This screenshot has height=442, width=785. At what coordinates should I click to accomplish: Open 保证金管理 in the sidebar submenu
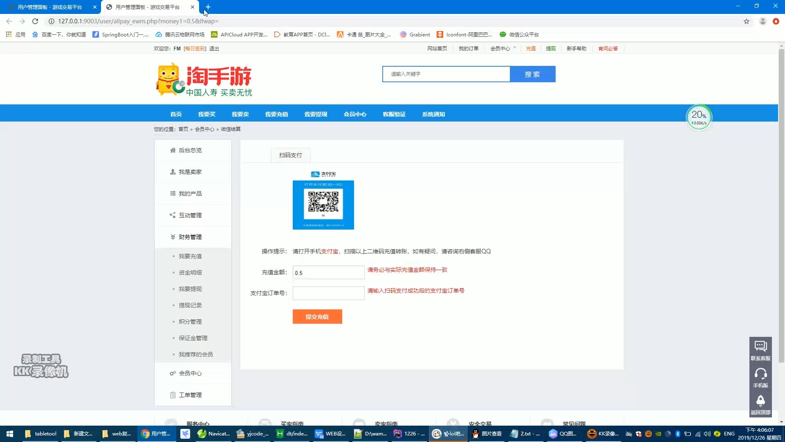[193, 338]
